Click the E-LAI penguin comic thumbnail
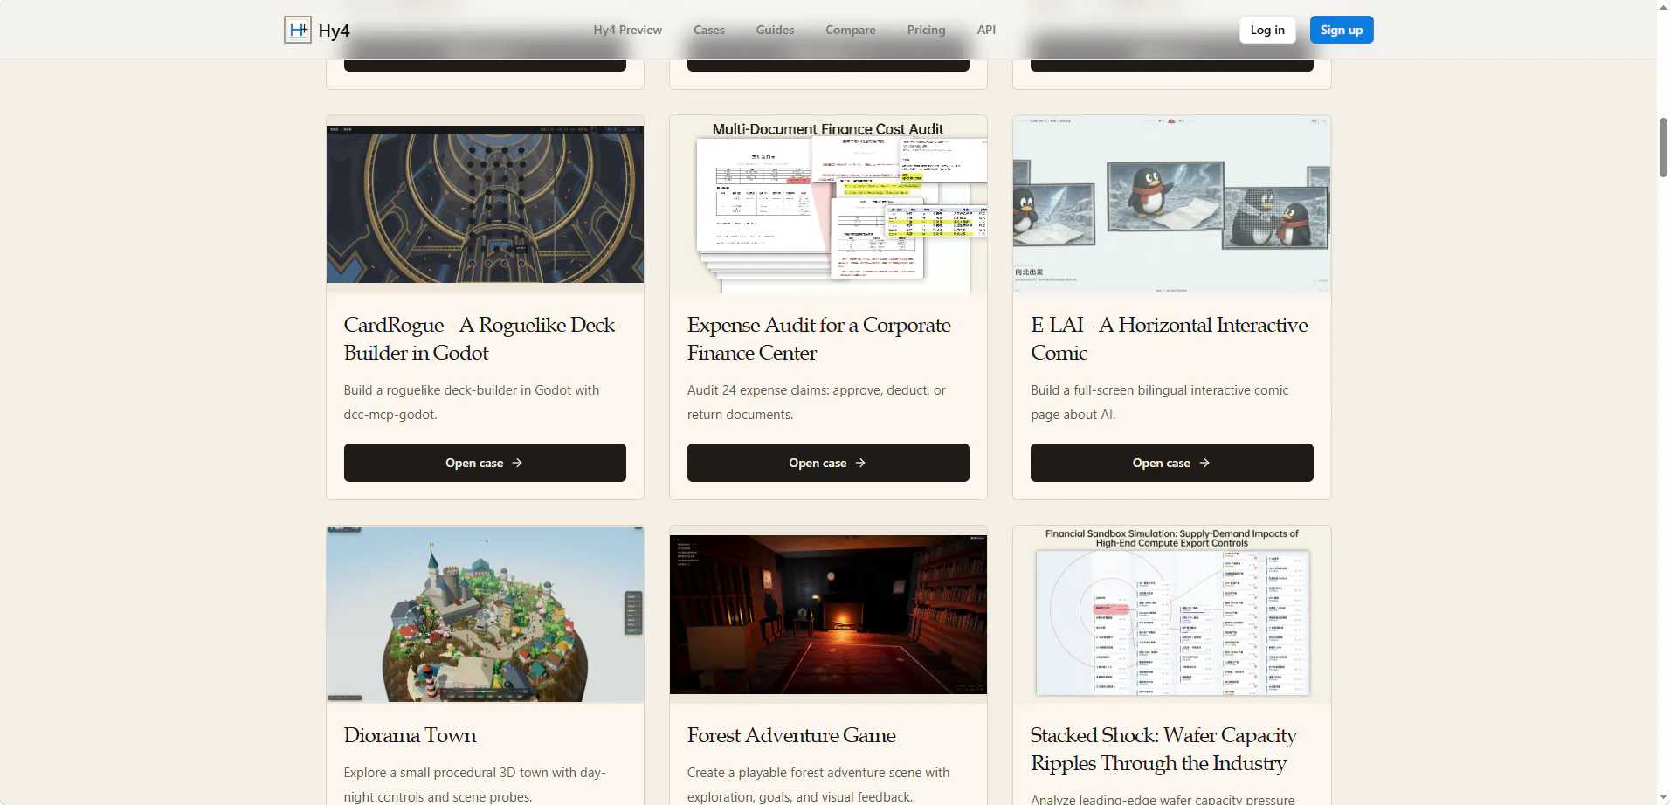 tap(1172, 205)
